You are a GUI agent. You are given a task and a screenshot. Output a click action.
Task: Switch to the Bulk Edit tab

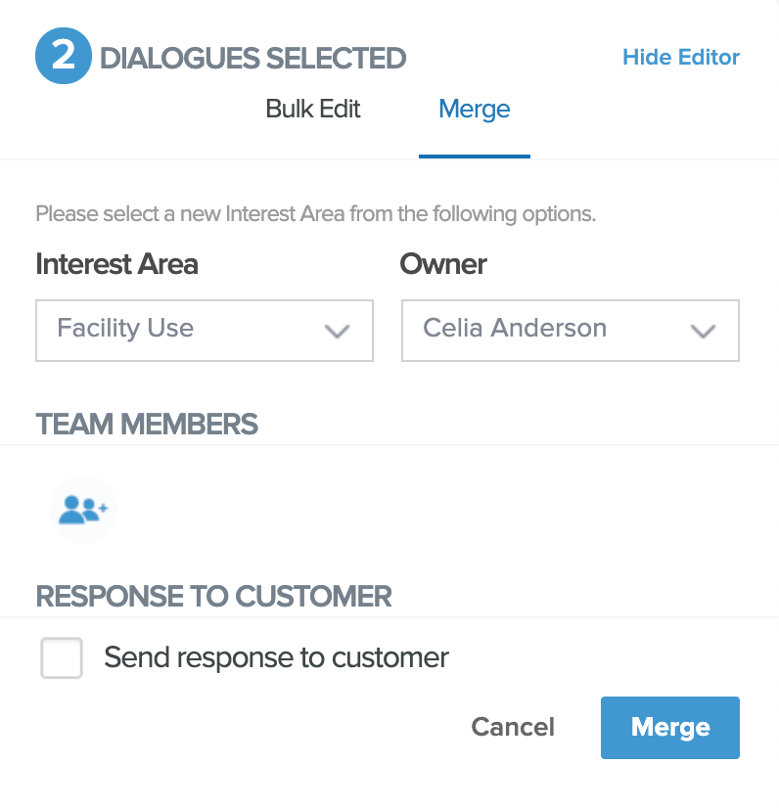313,109
